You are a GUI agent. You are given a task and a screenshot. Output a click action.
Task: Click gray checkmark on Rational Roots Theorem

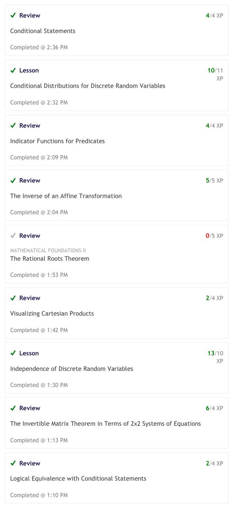(x=13, y=235)
